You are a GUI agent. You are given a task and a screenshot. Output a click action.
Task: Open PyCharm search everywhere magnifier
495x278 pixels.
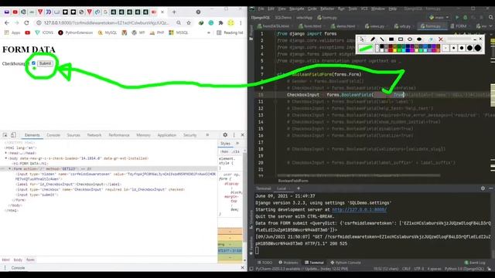pyautogui.click(x=490, y=17)
